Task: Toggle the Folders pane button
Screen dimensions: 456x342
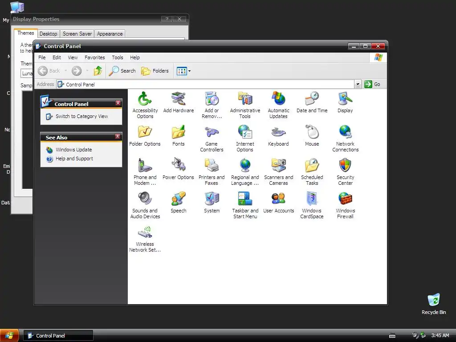Action: [x=155, y=71]
